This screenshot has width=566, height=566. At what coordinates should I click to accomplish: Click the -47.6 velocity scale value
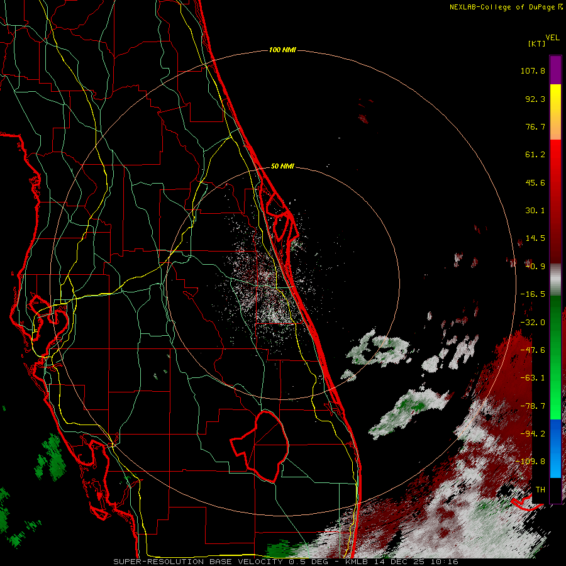(x=533, y=350)
